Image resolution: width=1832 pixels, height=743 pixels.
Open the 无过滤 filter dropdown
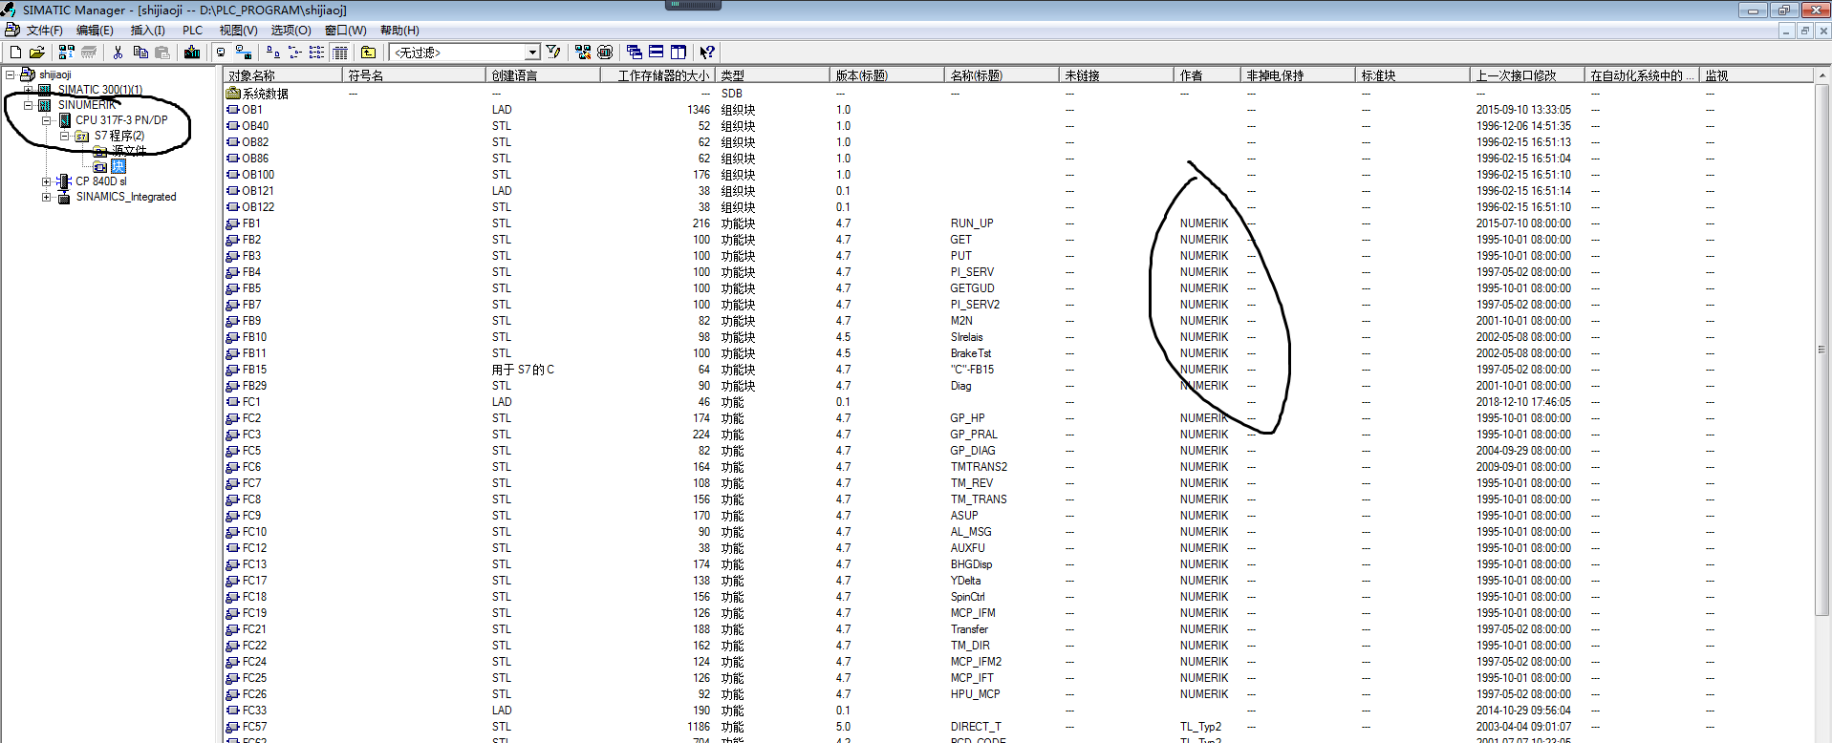point(532,53)
